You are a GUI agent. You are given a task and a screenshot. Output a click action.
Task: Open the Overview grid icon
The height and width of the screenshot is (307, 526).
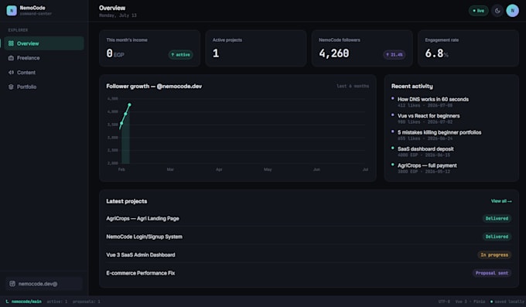11,43
